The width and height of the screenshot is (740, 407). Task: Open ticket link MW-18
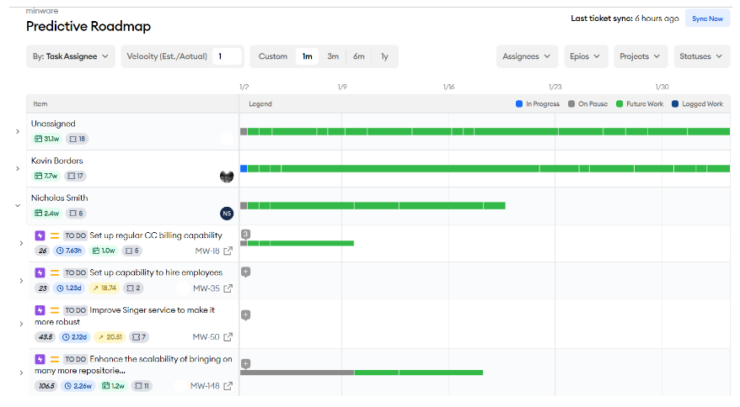207,251
